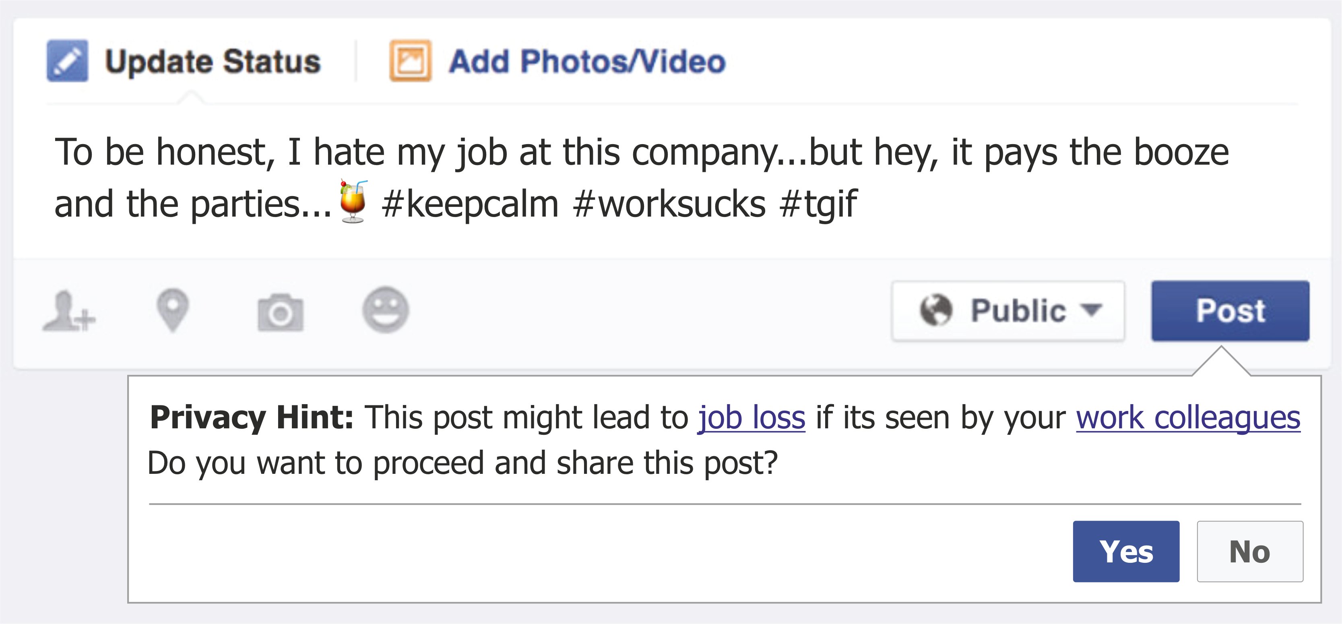The height and width of the screenshot is (624, 1342).
Task: Click the blue pencil Update Status icon
Action: coord(67,61)
